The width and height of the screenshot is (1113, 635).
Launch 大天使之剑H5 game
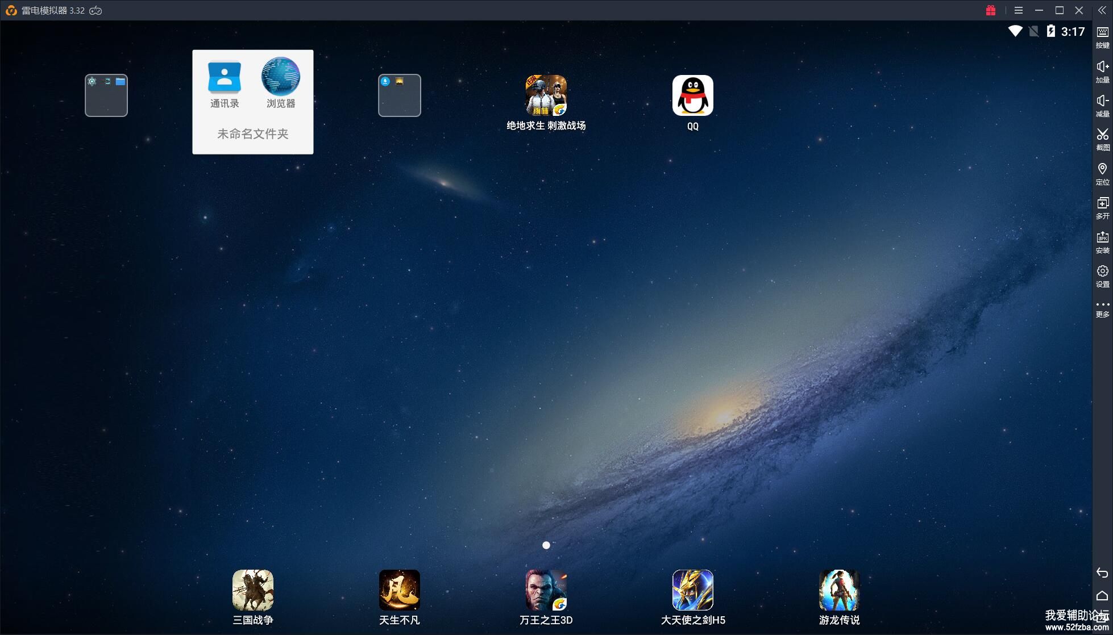tap(693, 598)
